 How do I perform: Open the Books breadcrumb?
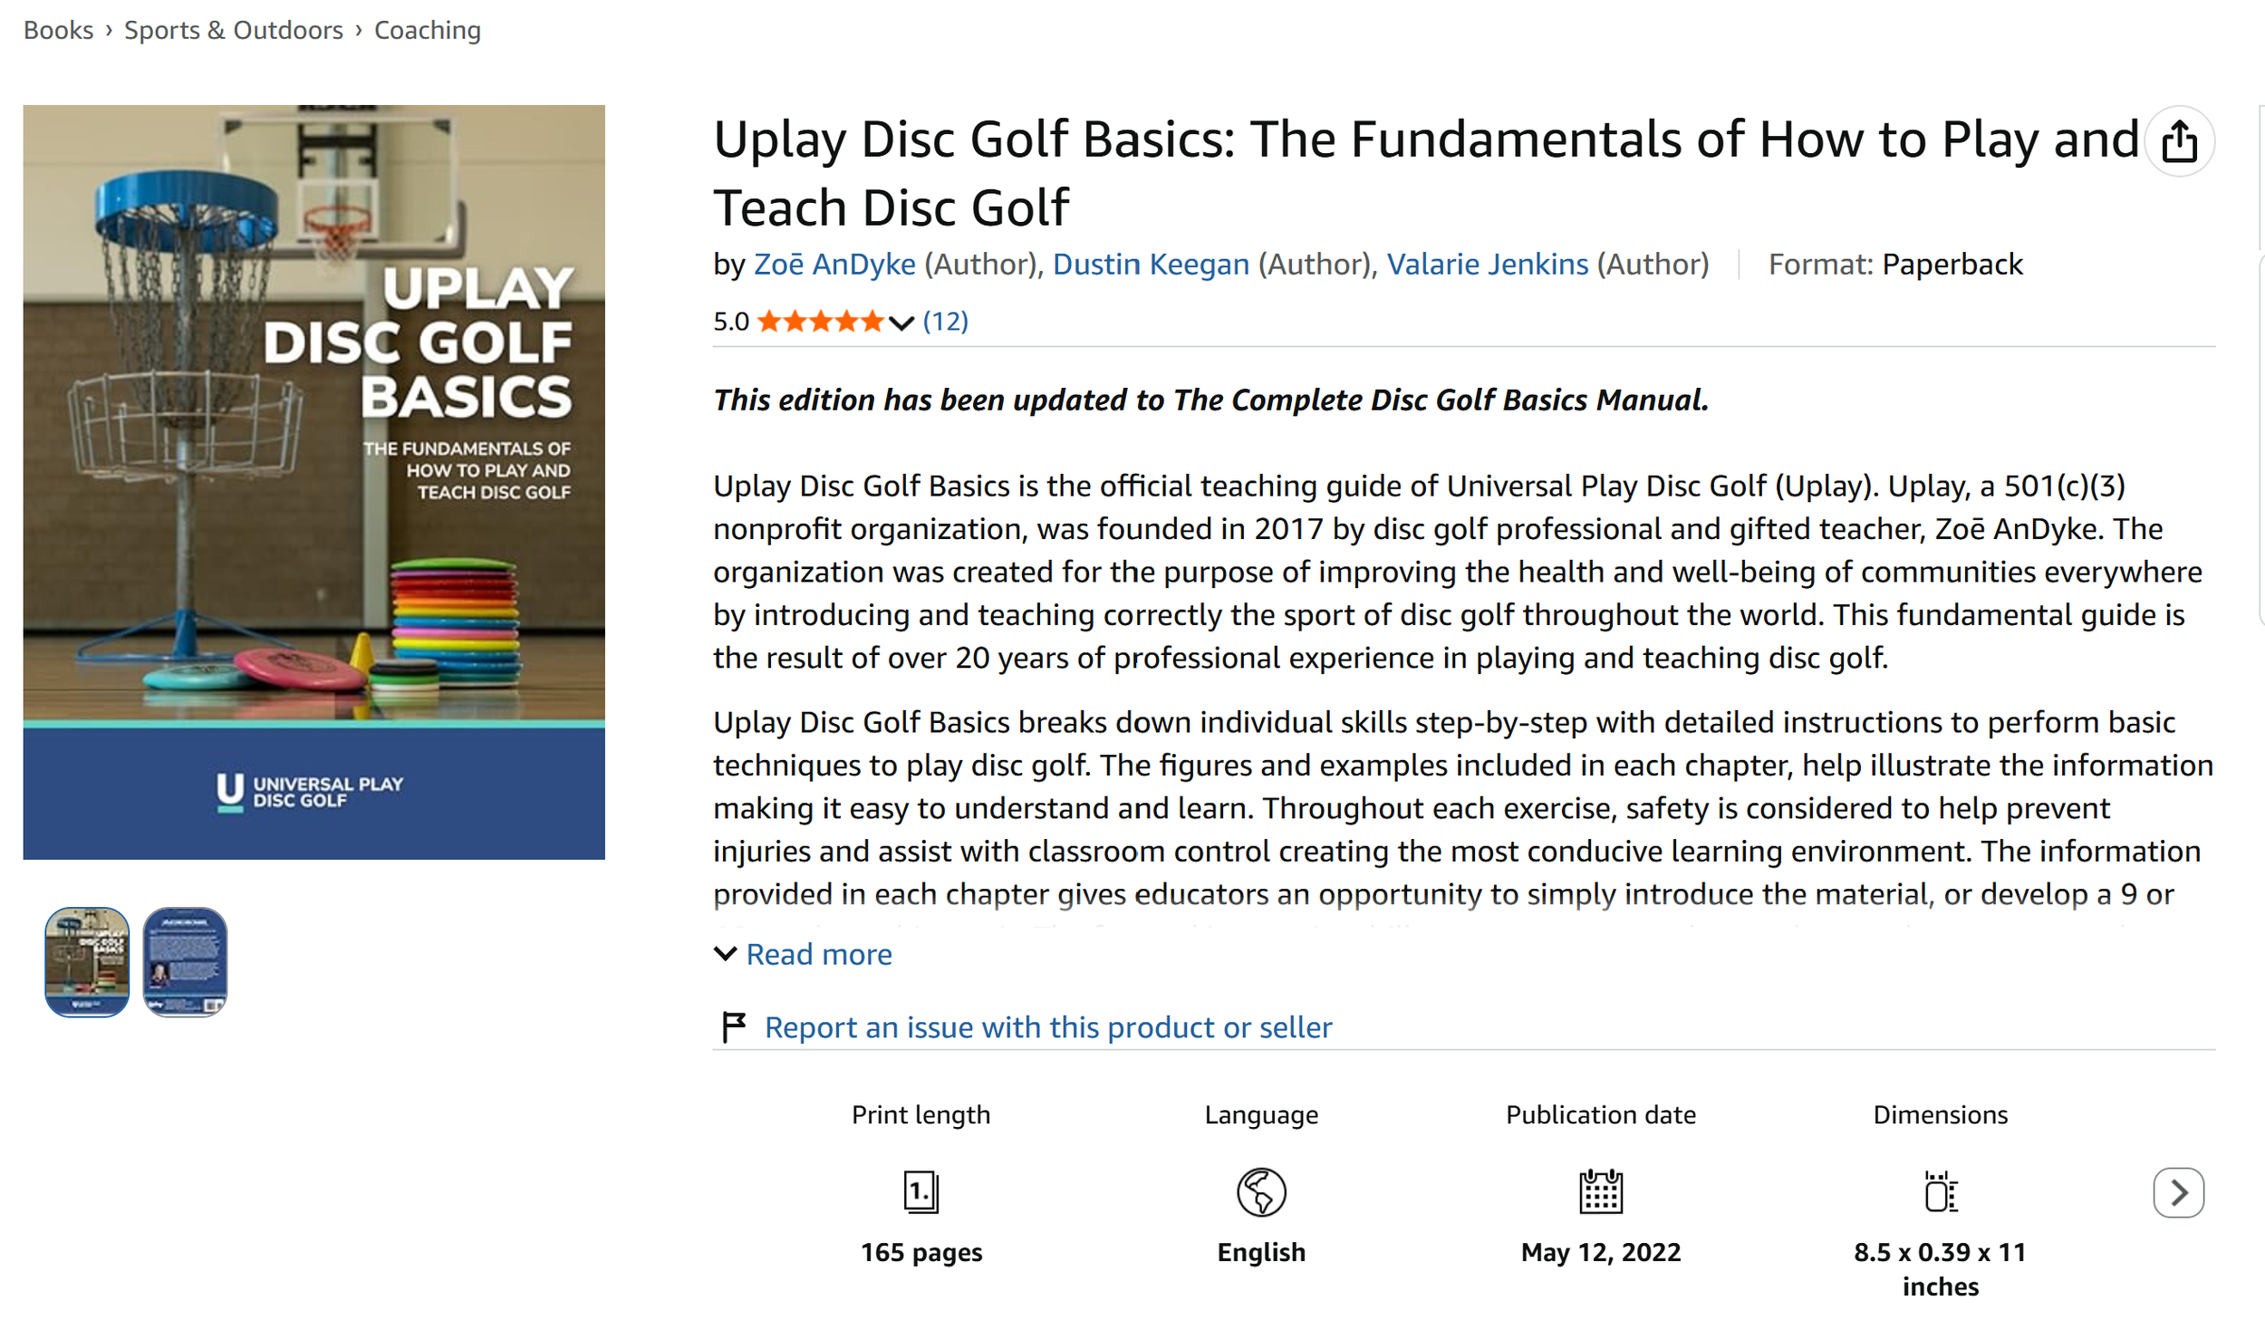[58, 30]
